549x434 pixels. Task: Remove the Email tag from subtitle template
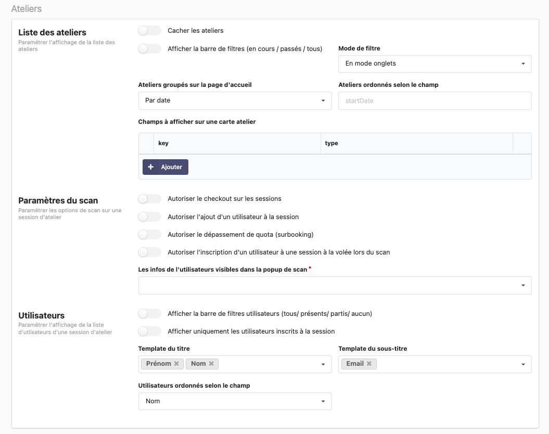(369, 364)
